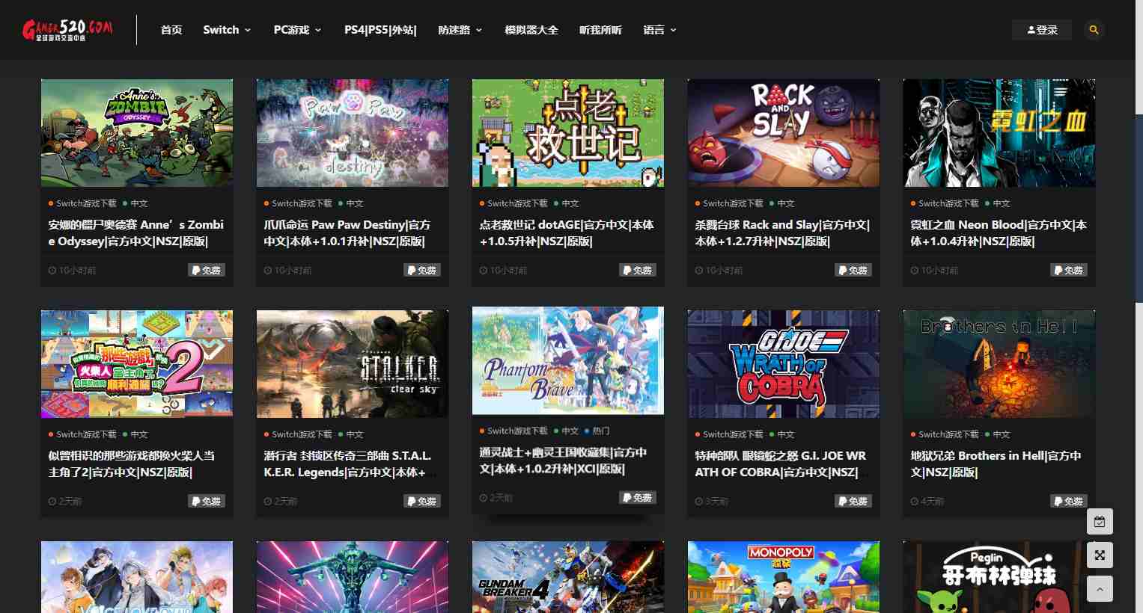Click the 免费 badge on Anne's Zombie Odyssey
This screenshot has width=1143, height=613.
(206, 271)
